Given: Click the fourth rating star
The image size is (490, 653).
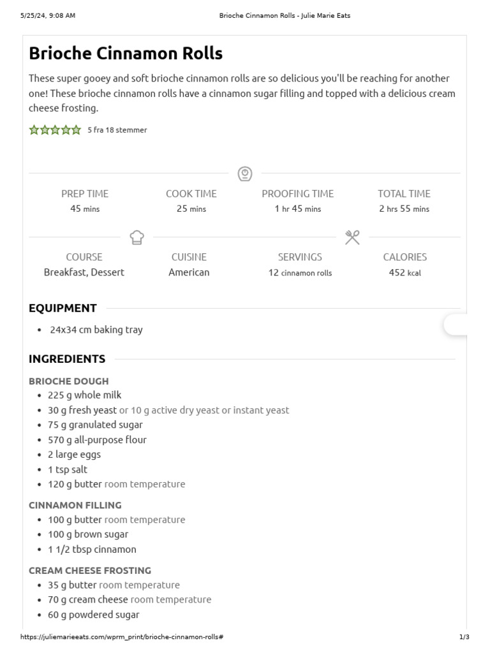Looking at the screenshot, I should tap(66, 130).
